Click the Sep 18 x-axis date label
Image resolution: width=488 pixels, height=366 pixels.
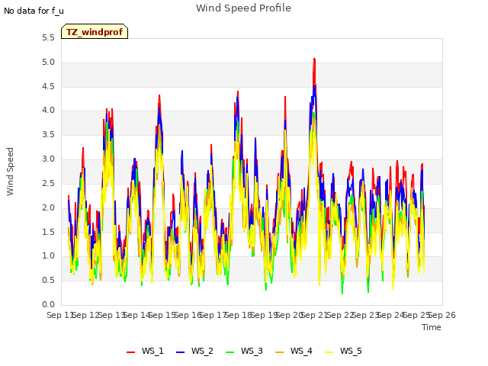click(x=239, y=315)
